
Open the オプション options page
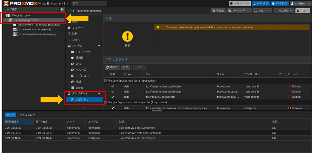pyautogui.click(x=82, y=76)
